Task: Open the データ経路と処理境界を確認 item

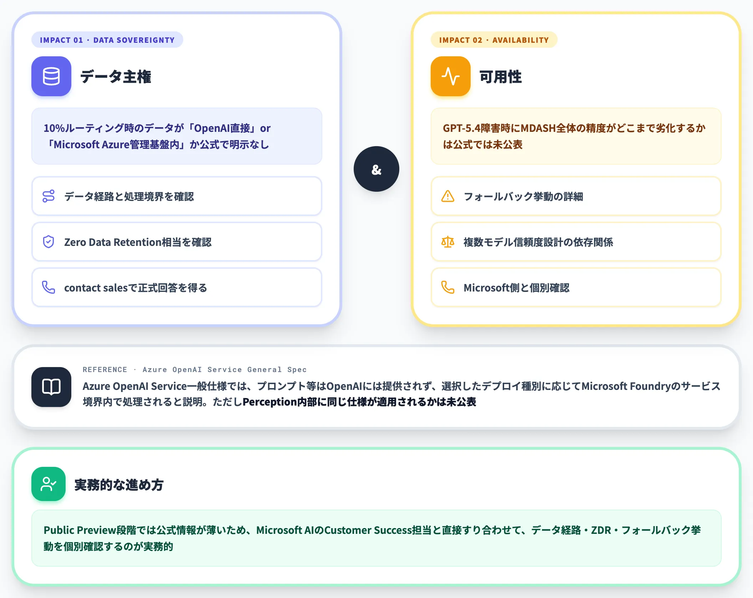Action: pyautogui.click(x=177, y=196)
